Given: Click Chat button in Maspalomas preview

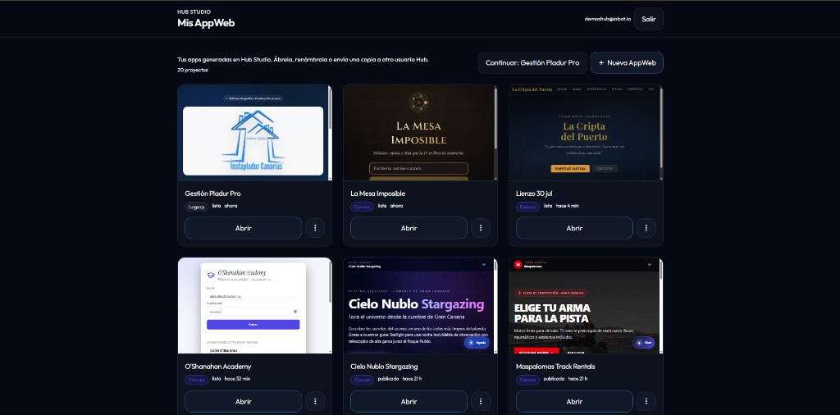Looking at the screenshot, I should coord(643,342).
